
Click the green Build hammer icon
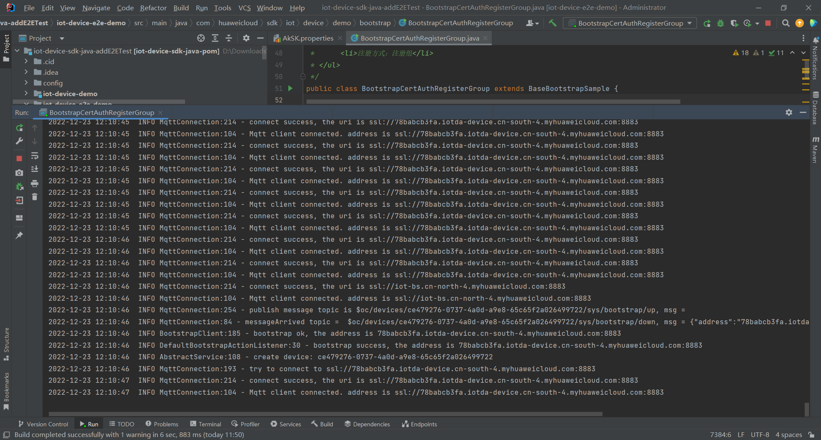click(x=552, y=23)
